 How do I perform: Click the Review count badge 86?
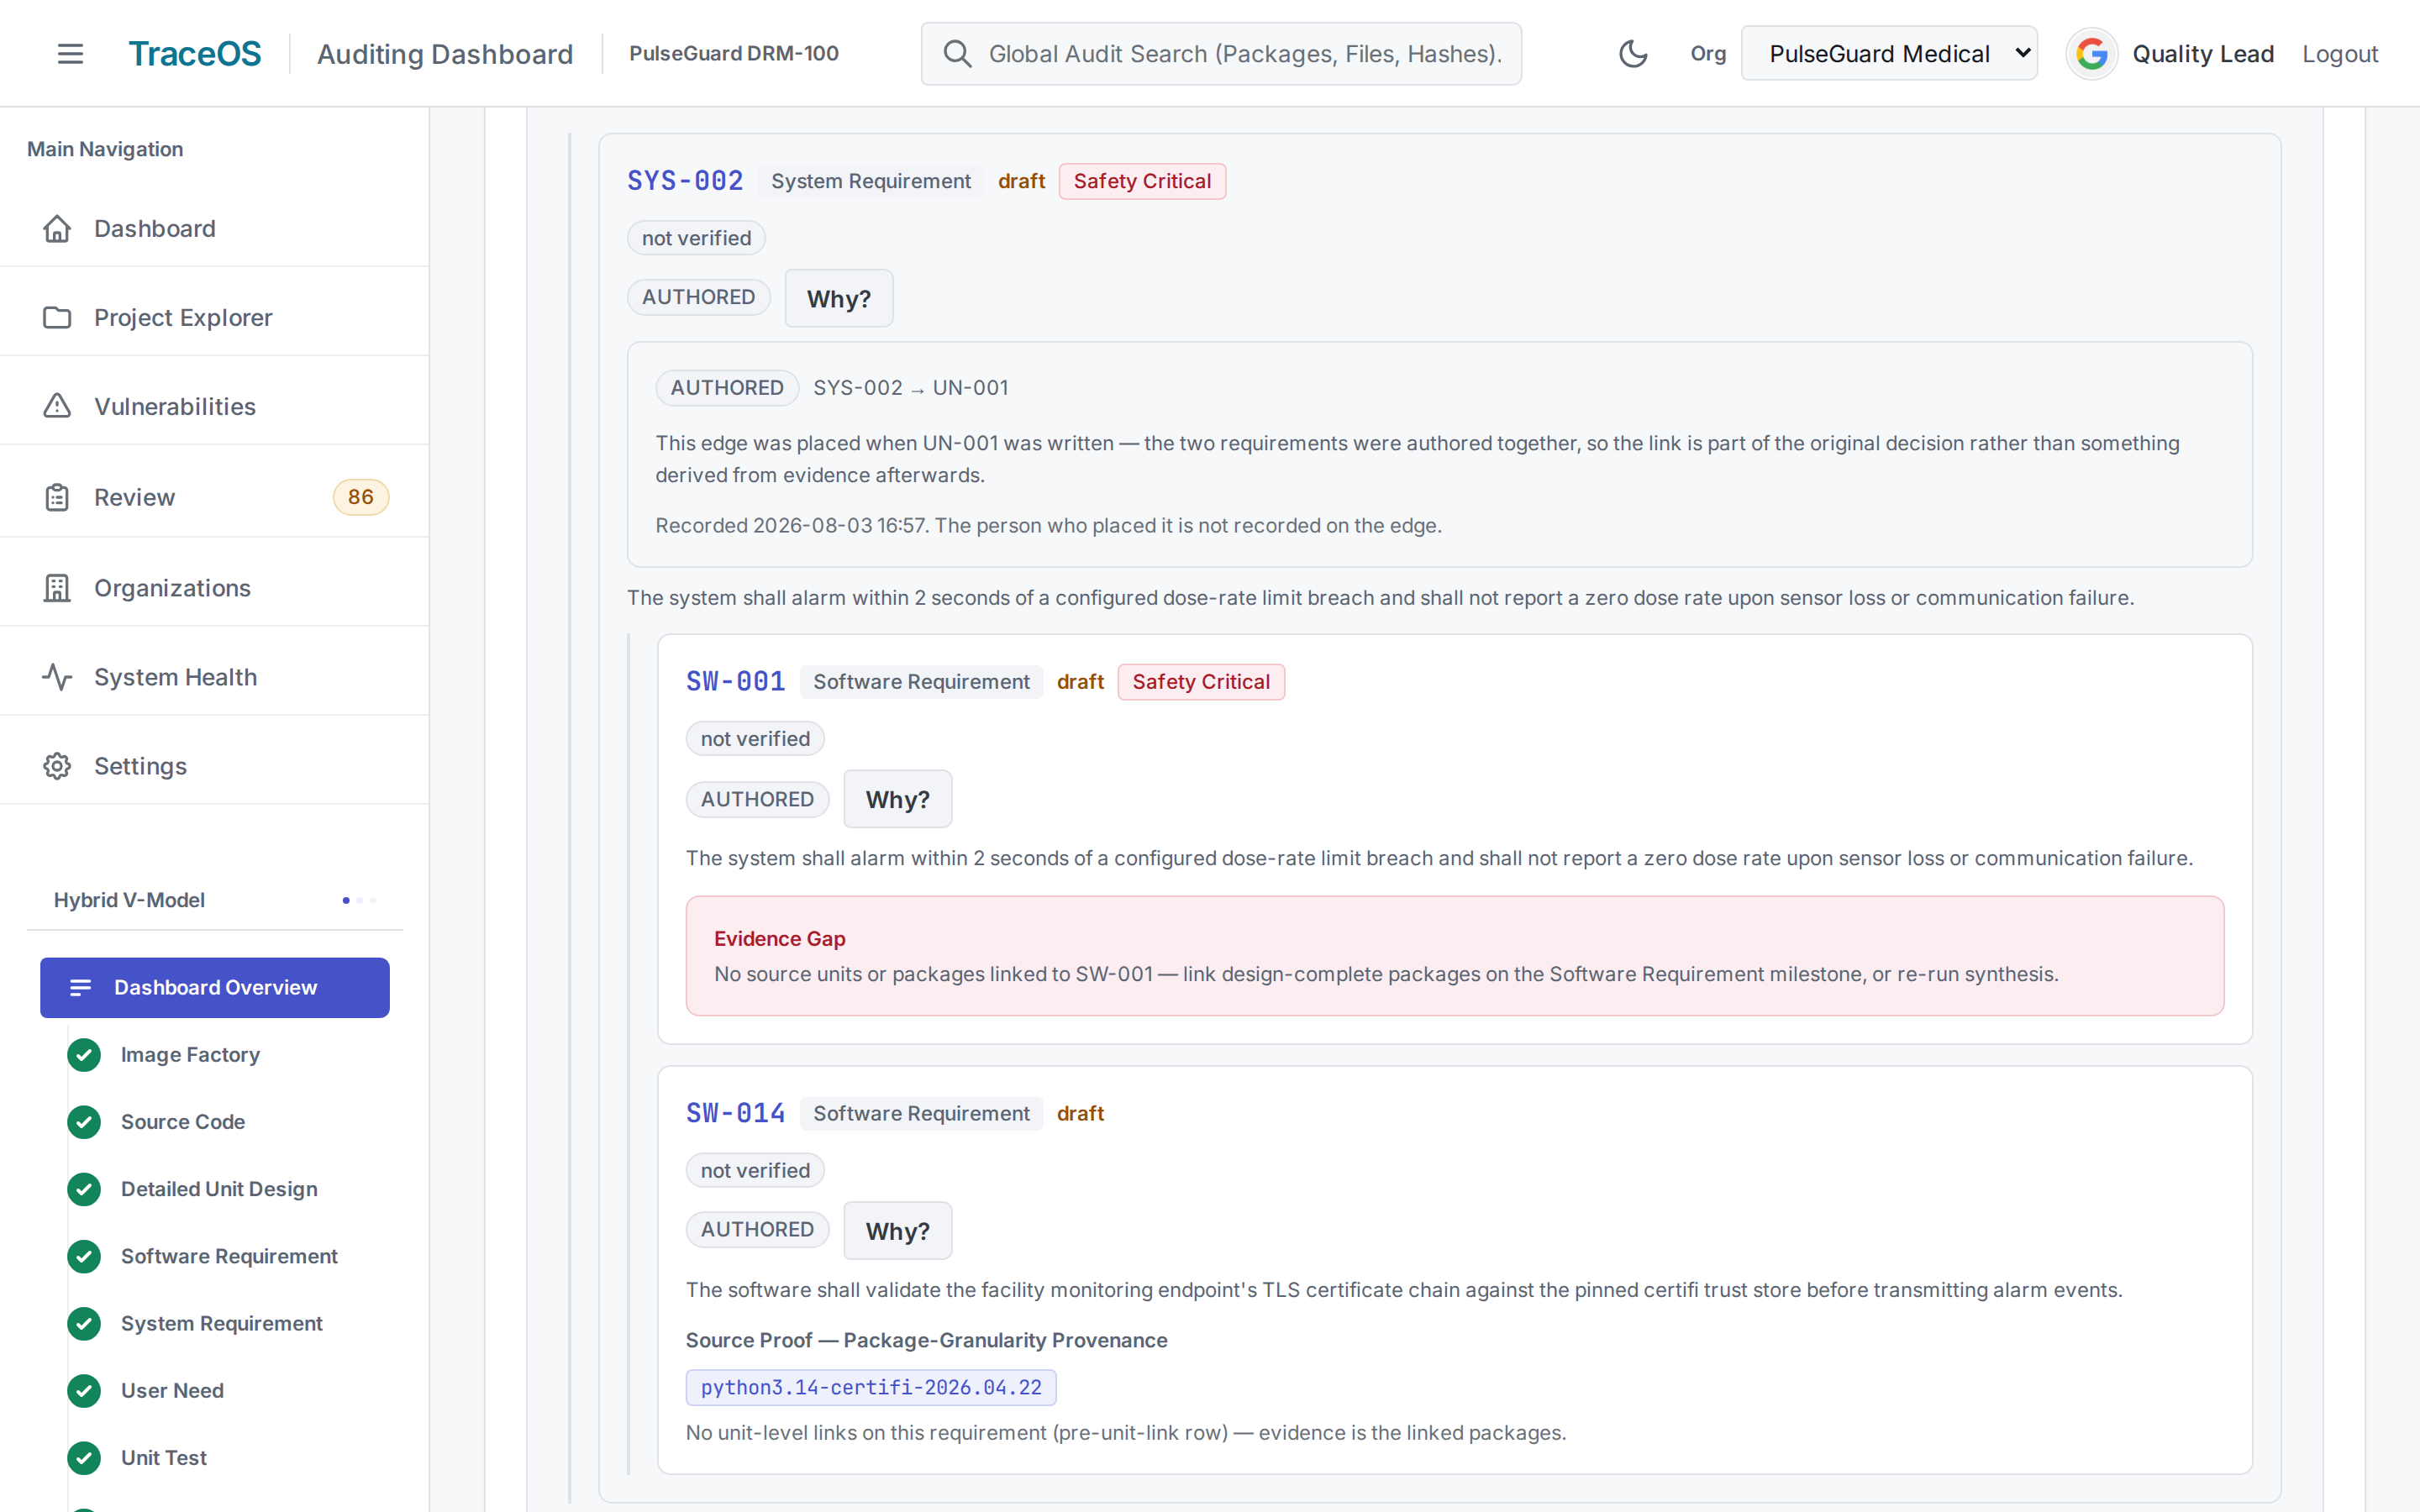pyautogui.click(x=360, y=497)
